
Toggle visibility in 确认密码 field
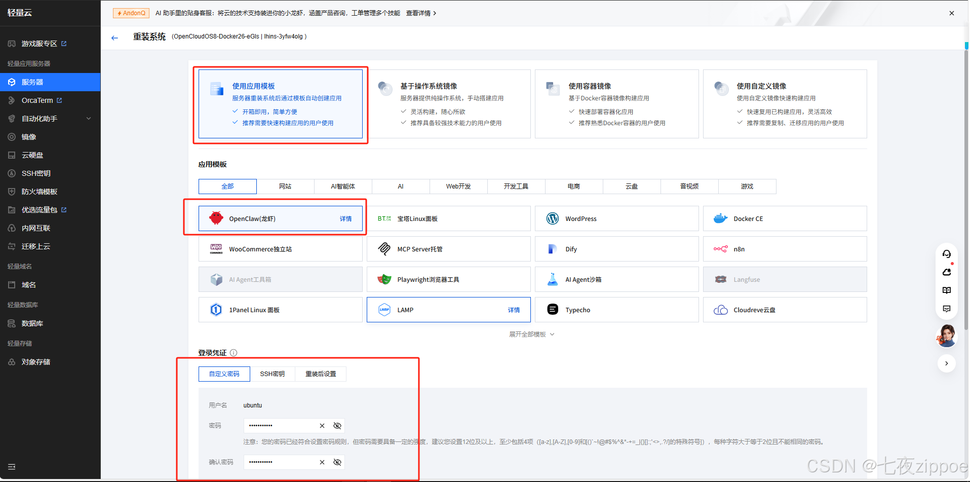[337, 462]
